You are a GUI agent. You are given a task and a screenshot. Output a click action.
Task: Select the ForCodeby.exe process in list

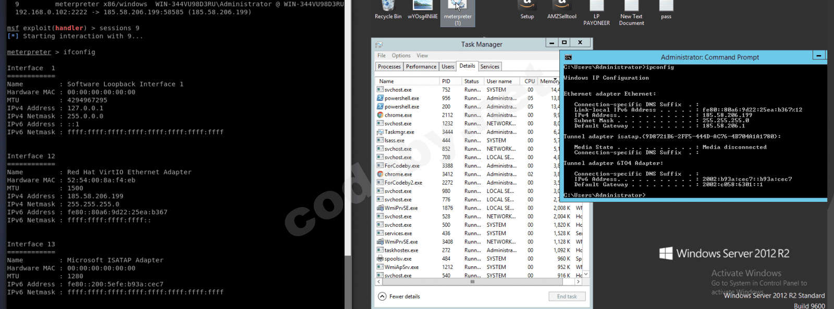click(x=401, y=166)
